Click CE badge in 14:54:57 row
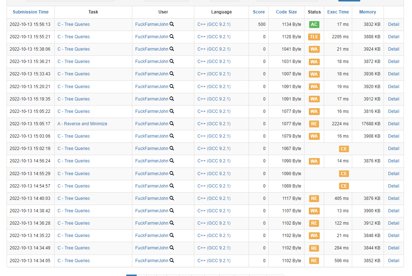This screenshot has height=276, width=412. coord(344,186)
